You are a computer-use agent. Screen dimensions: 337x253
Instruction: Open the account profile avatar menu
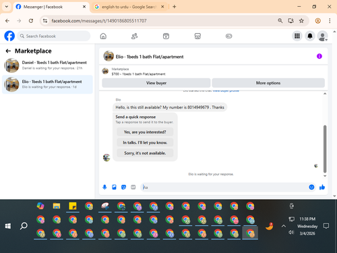322,36
